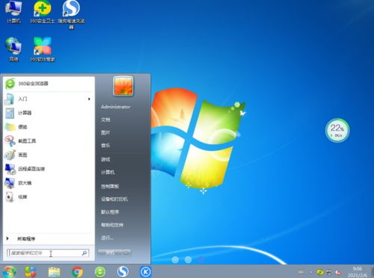
Task: Open 帮助和支持 Help and Support
Action: (112, 225)
